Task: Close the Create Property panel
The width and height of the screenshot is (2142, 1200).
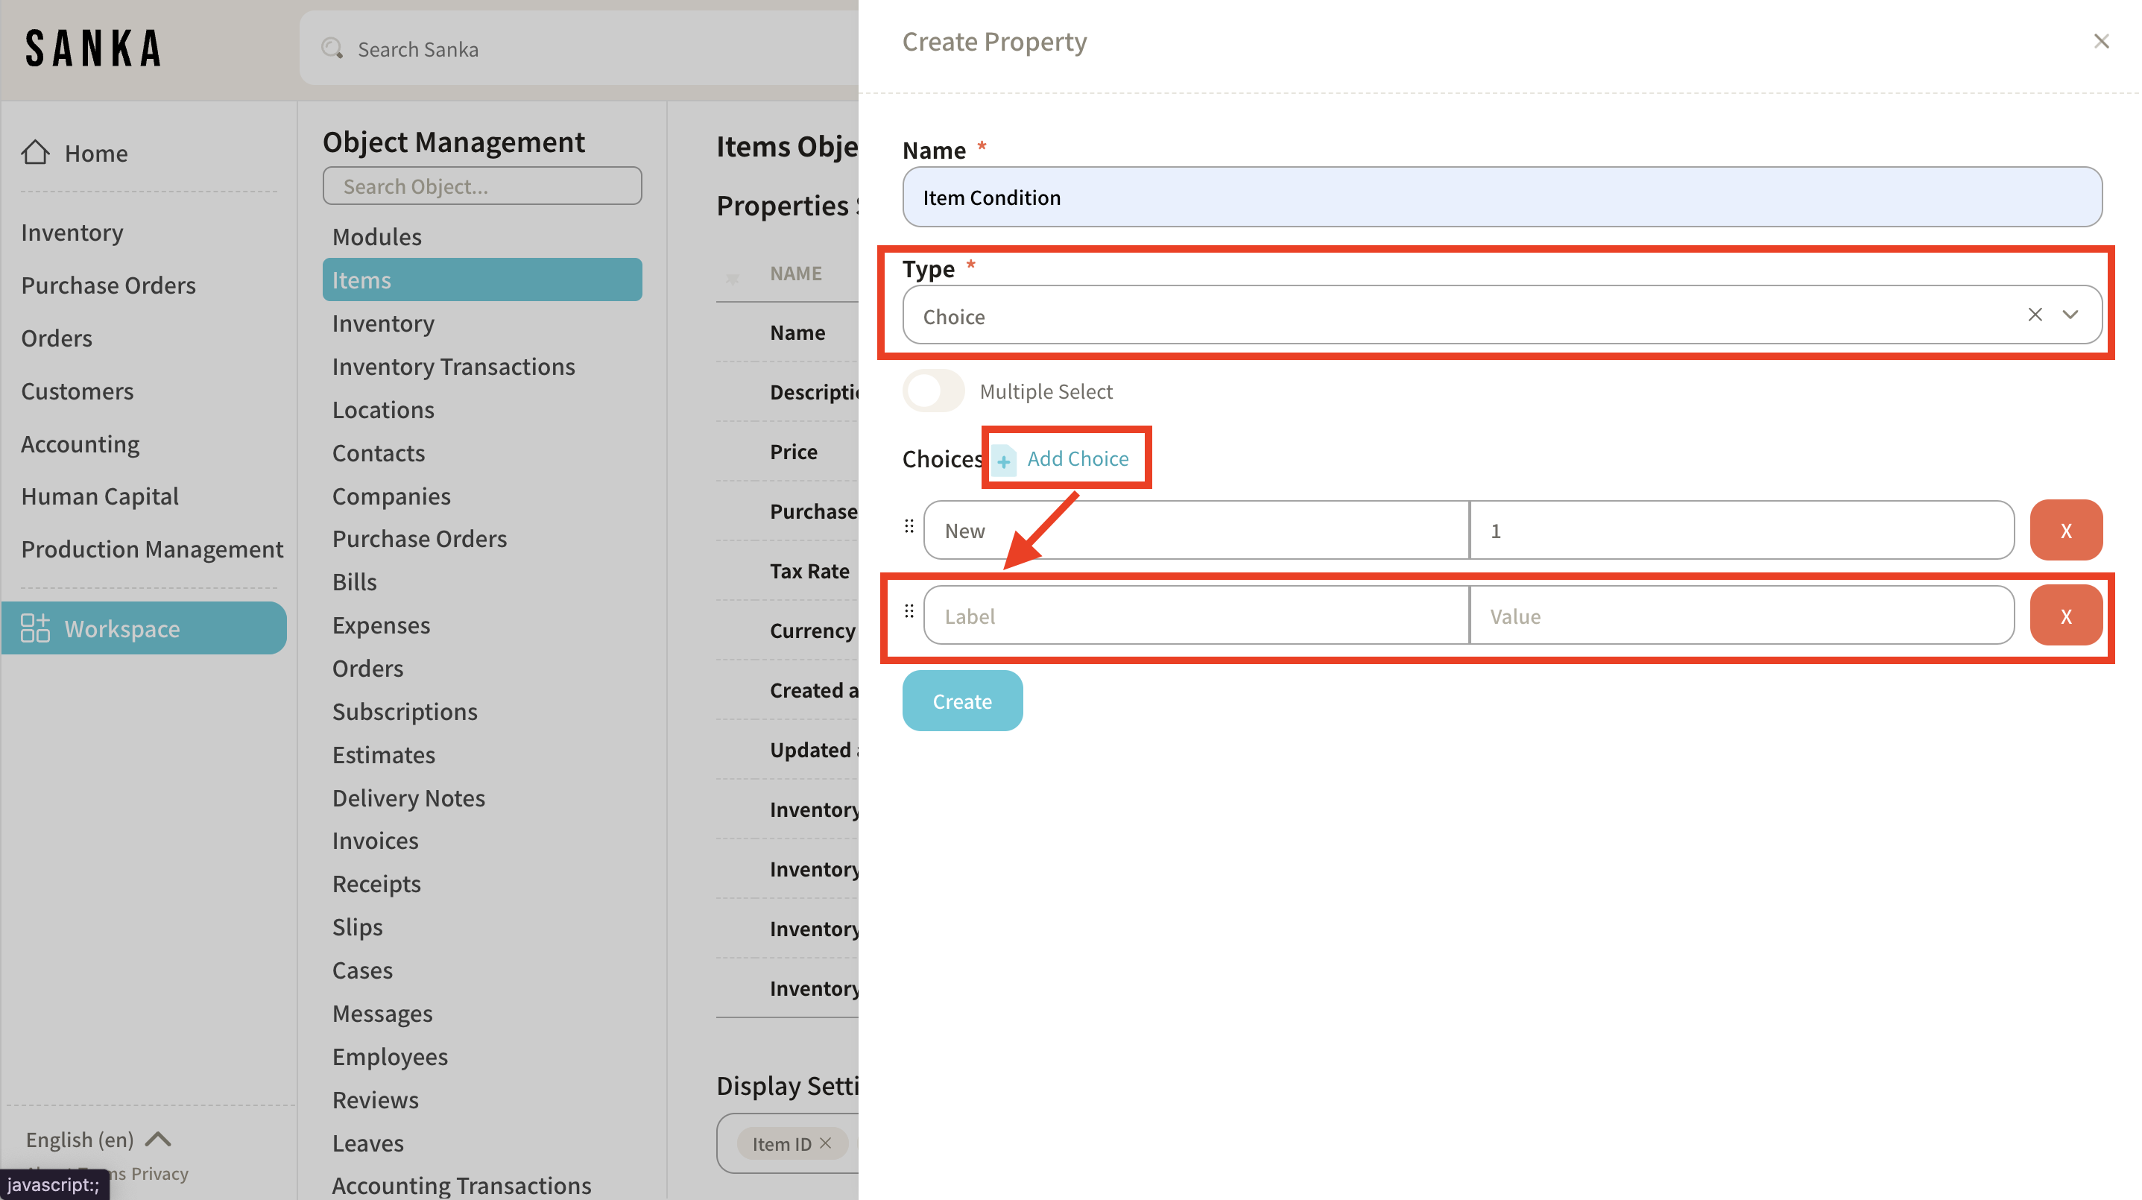Action: [2100, 42]
